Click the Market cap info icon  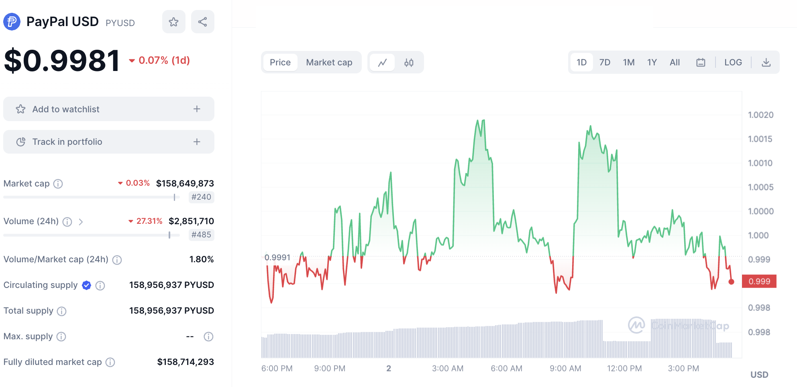pyautogui.click(x=58, y=184)
